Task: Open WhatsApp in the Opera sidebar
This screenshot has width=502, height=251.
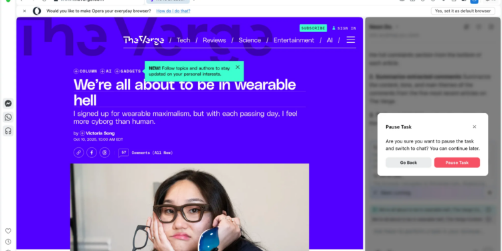Action: coord(8,117)
